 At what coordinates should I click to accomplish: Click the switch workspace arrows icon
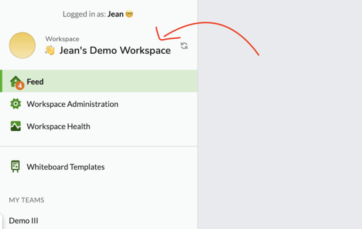184,46
